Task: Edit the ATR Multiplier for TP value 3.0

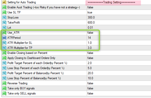Action: point(90,48)
